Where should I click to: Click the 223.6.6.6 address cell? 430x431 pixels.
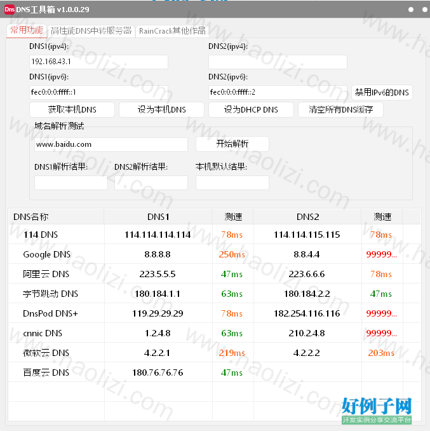click(x=307, y=274)
